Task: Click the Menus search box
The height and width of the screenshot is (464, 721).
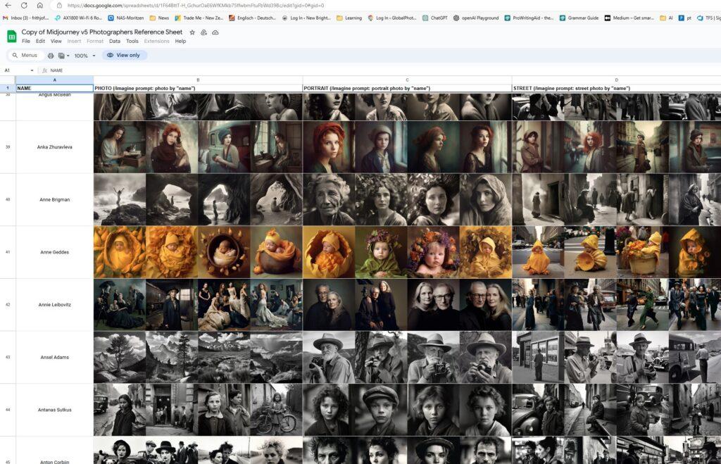Action: [x=28, y=55]
